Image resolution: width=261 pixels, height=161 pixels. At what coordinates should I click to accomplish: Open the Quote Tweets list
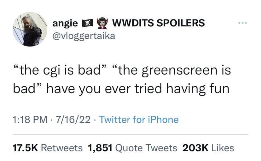pos(146,148)
